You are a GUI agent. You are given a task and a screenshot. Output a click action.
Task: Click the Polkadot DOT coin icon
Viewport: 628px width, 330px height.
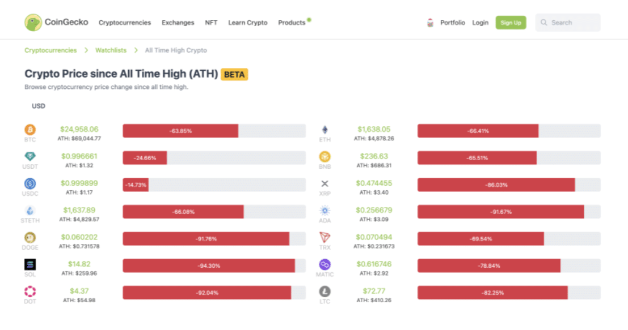(x=30, y=292)
